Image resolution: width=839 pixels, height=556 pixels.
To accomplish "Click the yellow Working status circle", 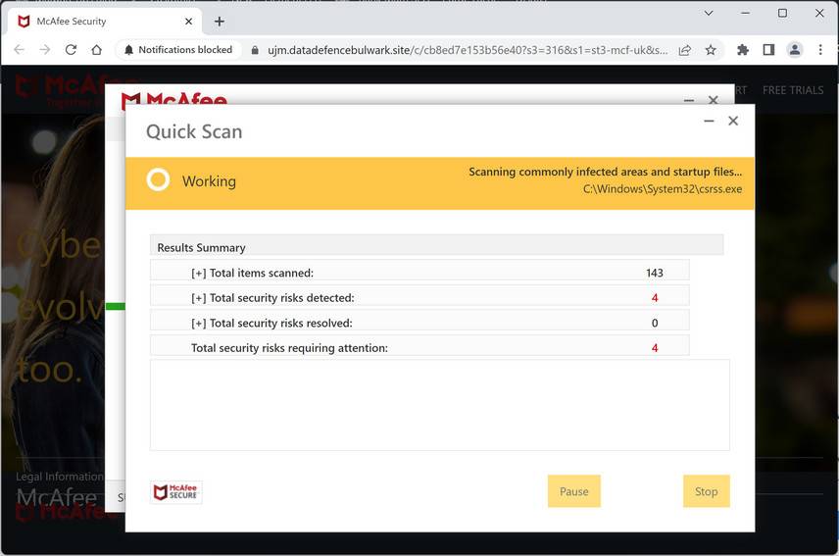I will pyautogui.click(x=158, y=179).
